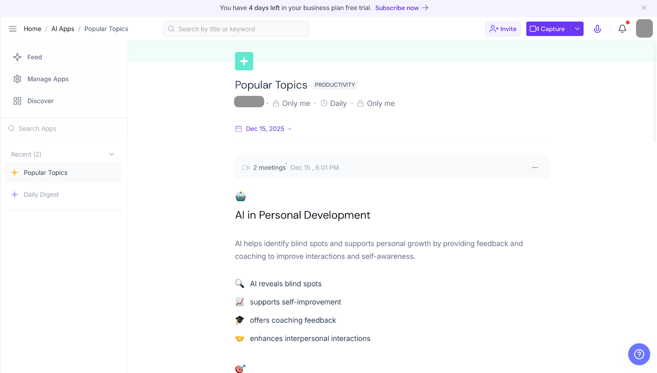Navigate to AI Apps breadcrumb

click(63, 29)
